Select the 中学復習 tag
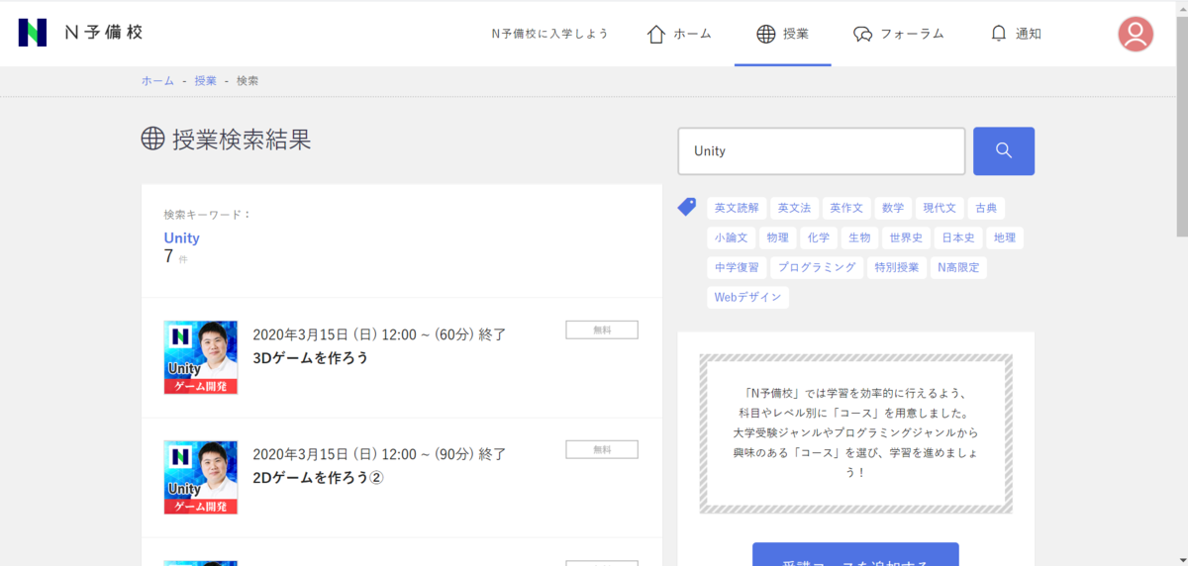1188x566 pixels. tap(737, 267)
